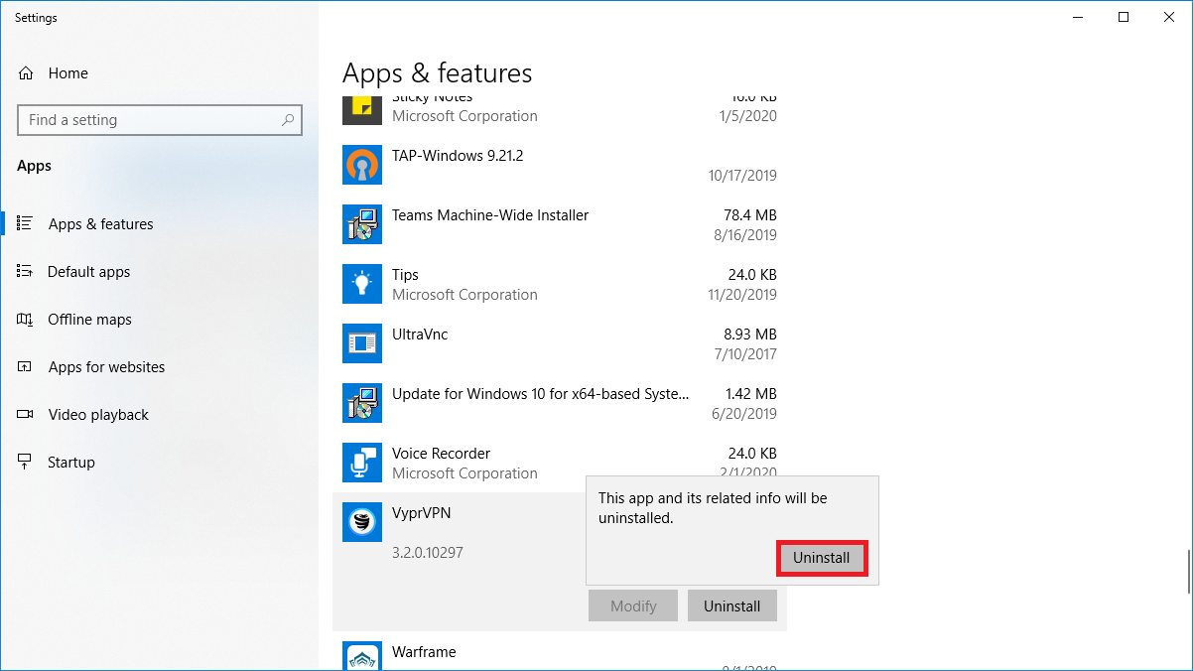Click the Sticky Notes app icon
Viewport: 1193px width, 671px height.
click(x=362, y=110)
